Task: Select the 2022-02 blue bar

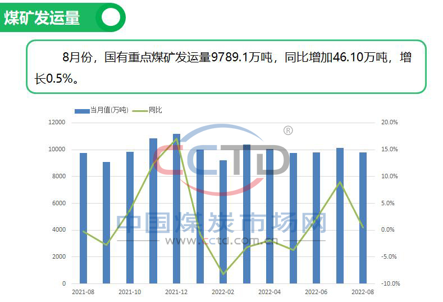Action: tap(223, 222)
